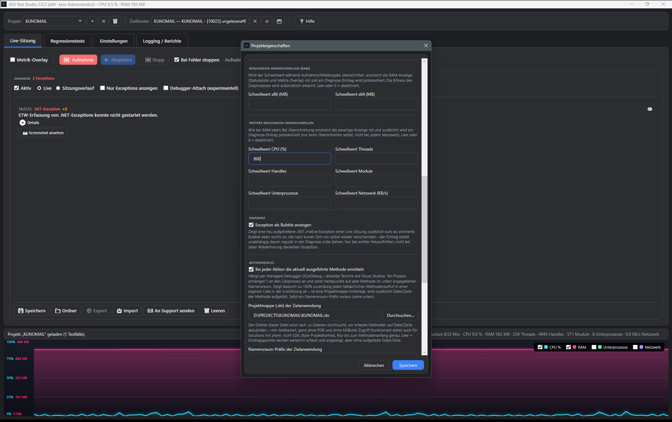672x422 pixels.
Task: Uncheck Bei jeder Aktion Methode ermitteln
Action: (x=251, y=269)
